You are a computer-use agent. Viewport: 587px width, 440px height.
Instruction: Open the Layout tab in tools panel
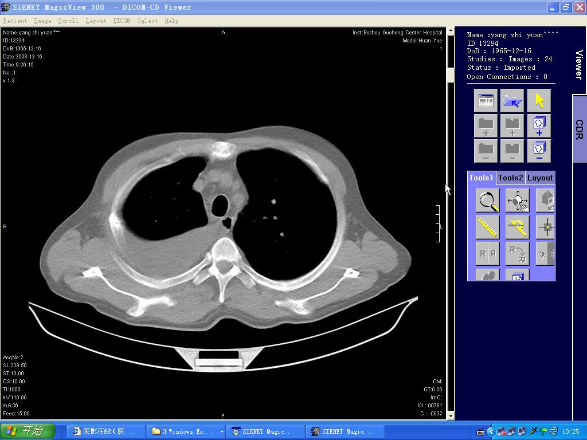[540, 178]
